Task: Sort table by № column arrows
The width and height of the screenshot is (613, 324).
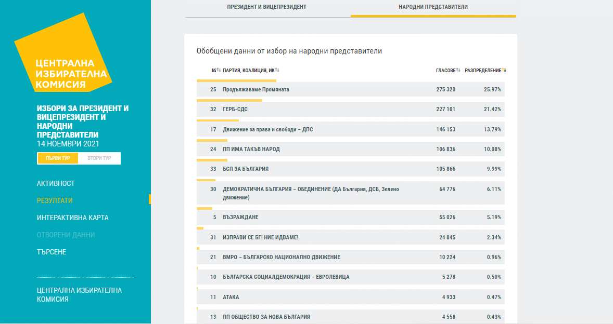Action: 219,71
